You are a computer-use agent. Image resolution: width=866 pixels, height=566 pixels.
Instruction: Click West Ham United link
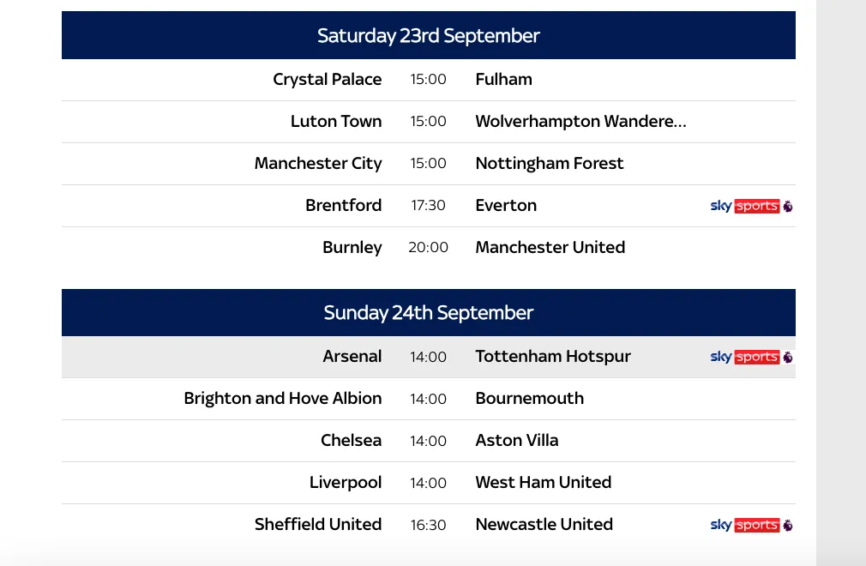544,482
